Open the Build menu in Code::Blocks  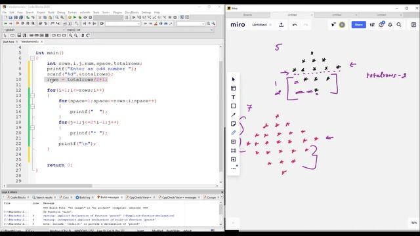(x=51, y=12)
